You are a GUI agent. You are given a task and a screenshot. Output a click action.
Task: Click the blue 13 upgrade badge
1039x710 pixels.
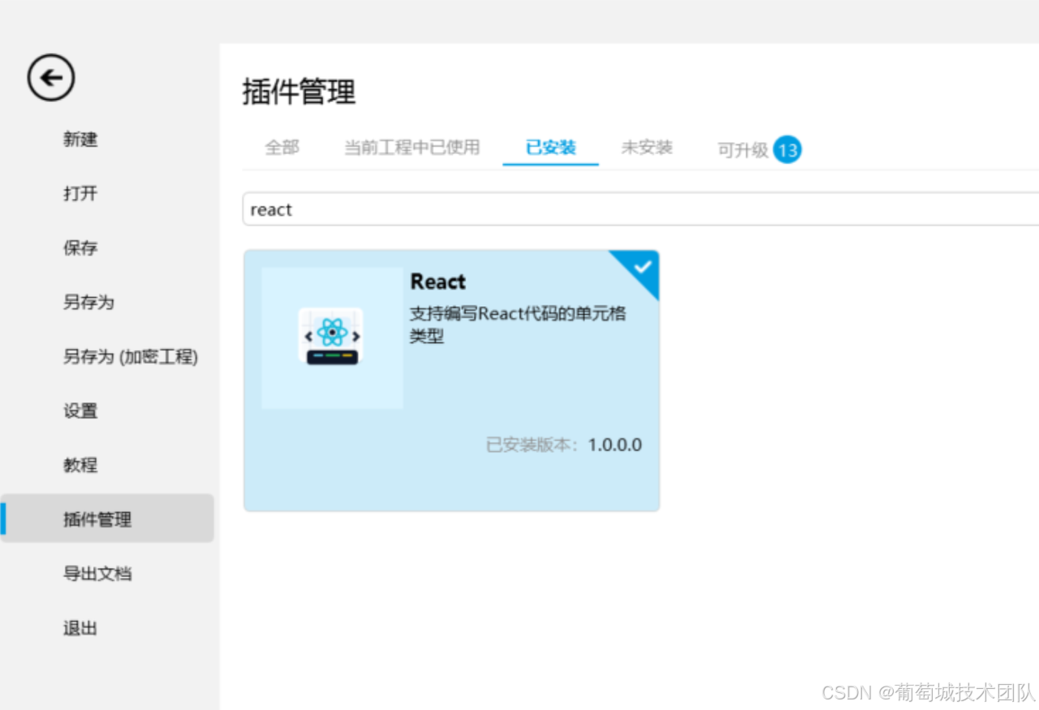pos(787,149)
